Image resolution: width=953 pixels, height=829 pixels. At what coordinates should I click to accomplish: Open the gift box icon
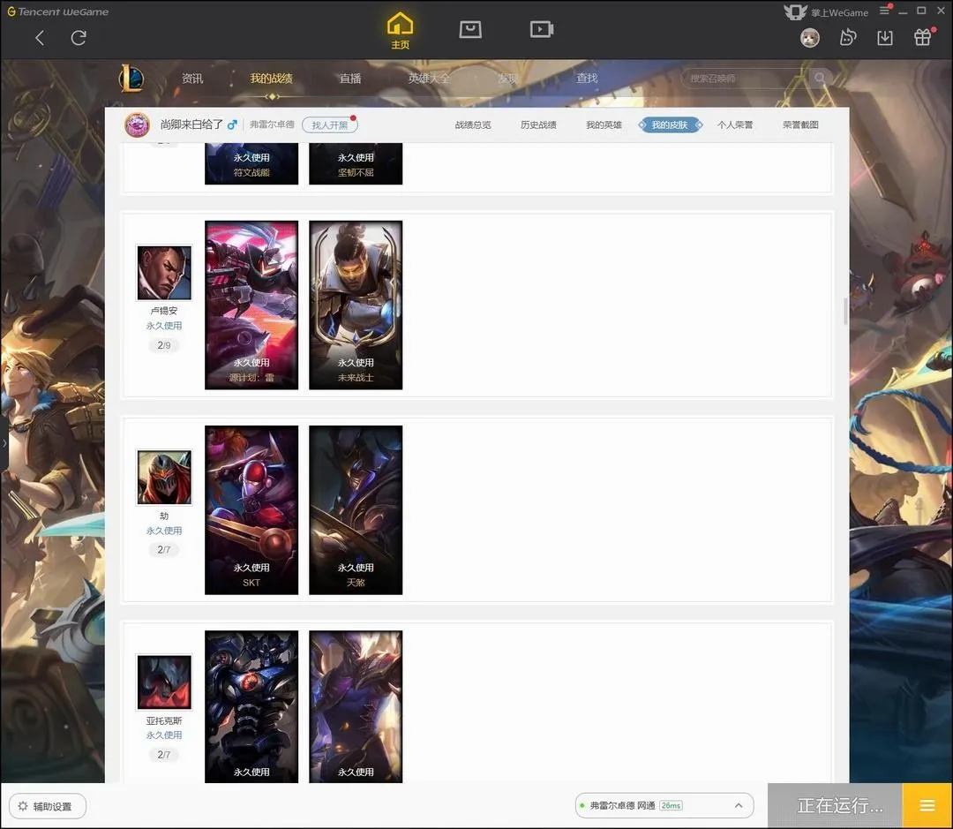[922, 38]
